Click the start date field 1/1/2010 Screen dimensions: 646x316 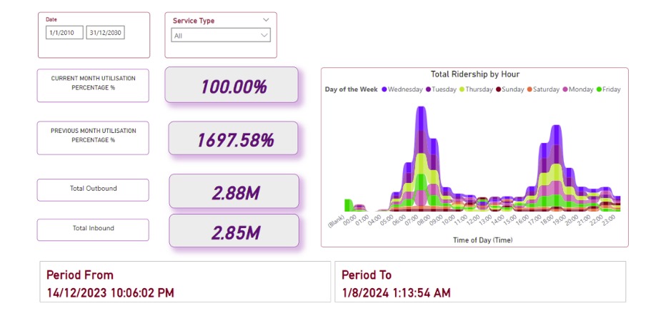click(x=64, y=33)
